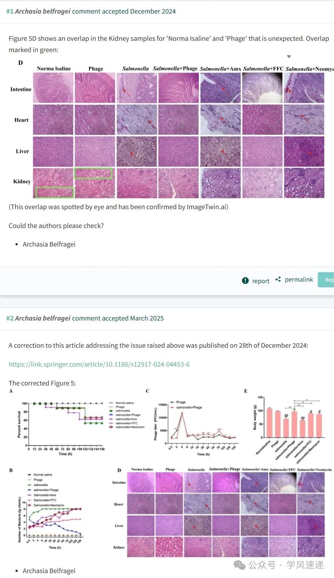This screenshot has width=334, height=578.
Task: Click the Figure 5D histology image in comment #1
Action: coord(172,128)
